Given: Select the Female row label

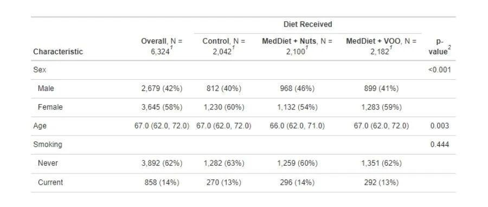Looking at the screenshot, I should point(50,107).
